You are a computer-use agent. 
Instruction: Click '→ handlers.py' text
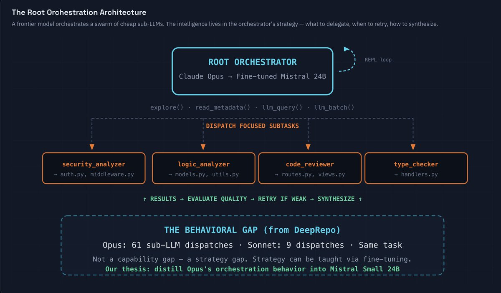416,174
